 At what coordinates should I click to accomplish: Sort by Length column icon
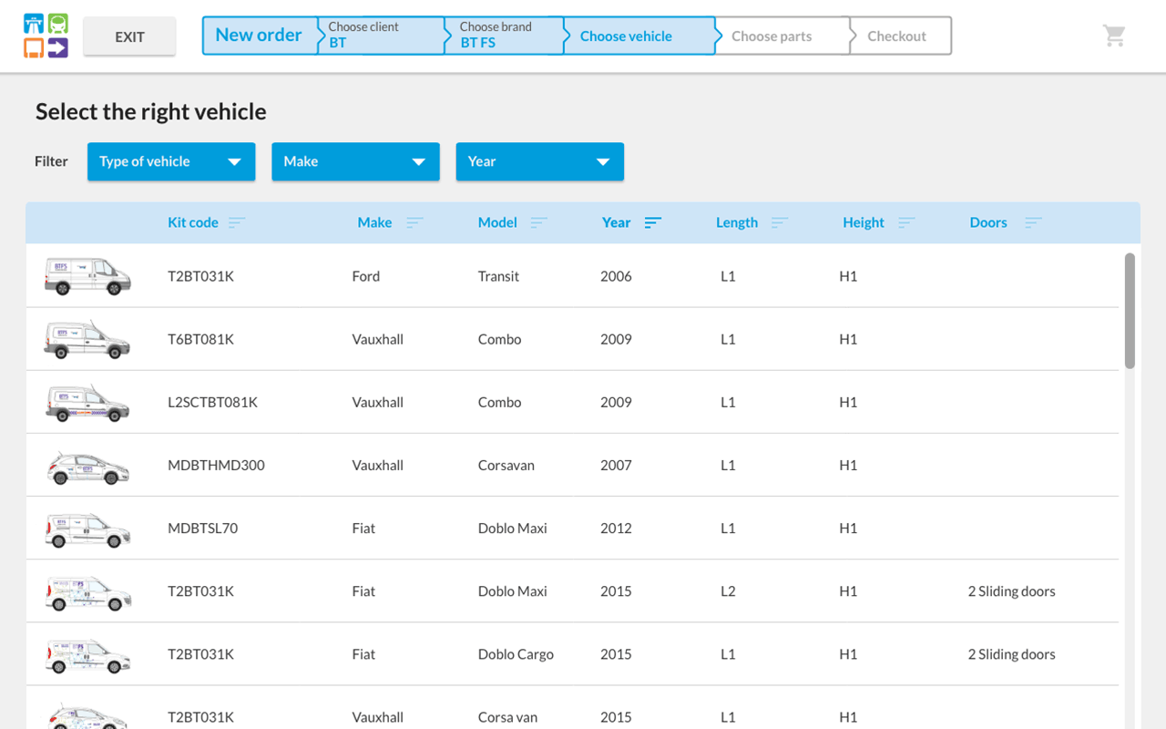pyautogui.click(x=780, y=222)
